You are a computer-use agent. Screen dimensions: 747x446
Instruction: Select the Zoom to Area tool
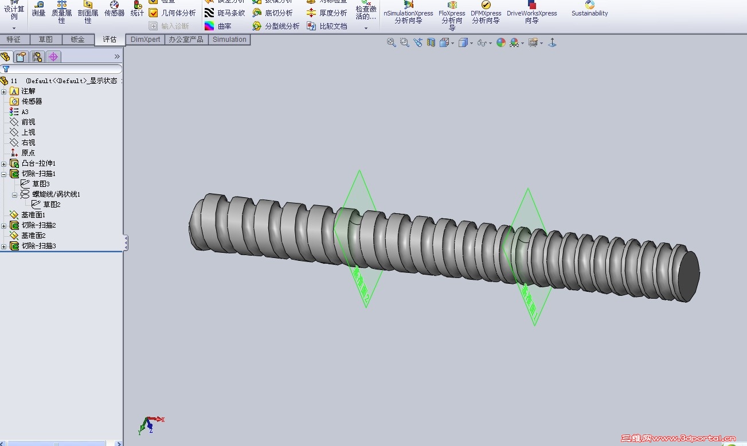pyautogui.click(x=405, y=42)
